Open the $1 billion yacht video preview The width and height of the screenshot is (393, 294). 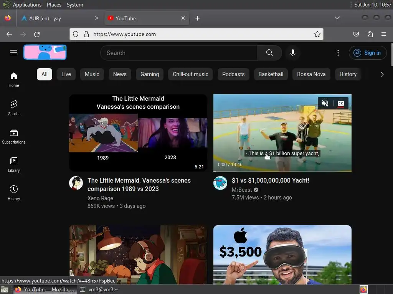[x=282, y=133]
